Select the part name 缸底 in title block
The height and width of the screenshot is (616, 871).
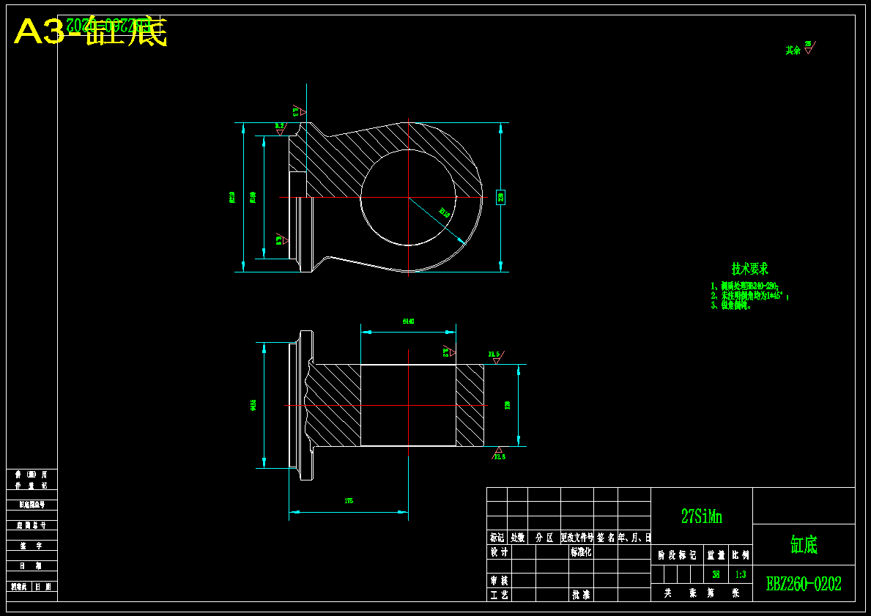(x=804, y=544)
